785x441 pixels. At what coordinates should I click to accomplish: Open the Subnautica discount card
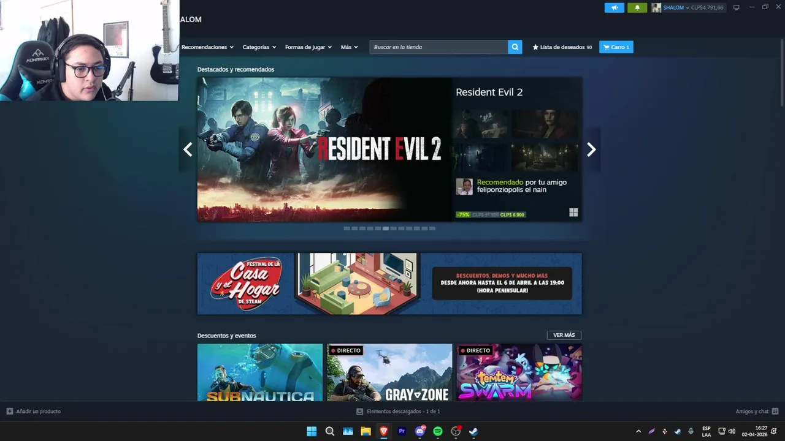click(x=260, y=372)
